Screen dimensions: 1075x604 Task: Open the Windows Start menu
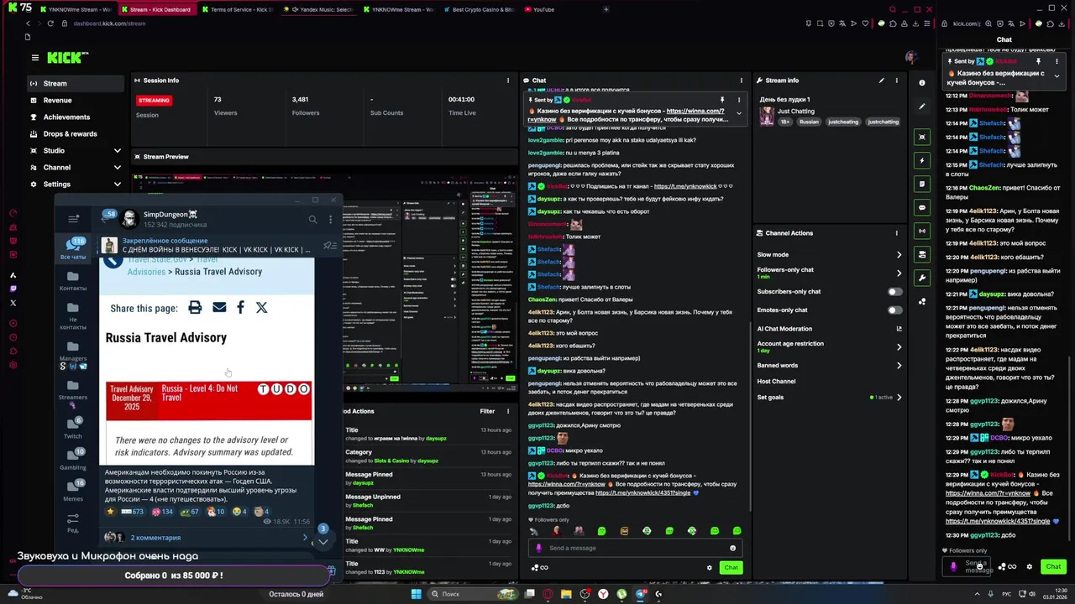point(417,594)
